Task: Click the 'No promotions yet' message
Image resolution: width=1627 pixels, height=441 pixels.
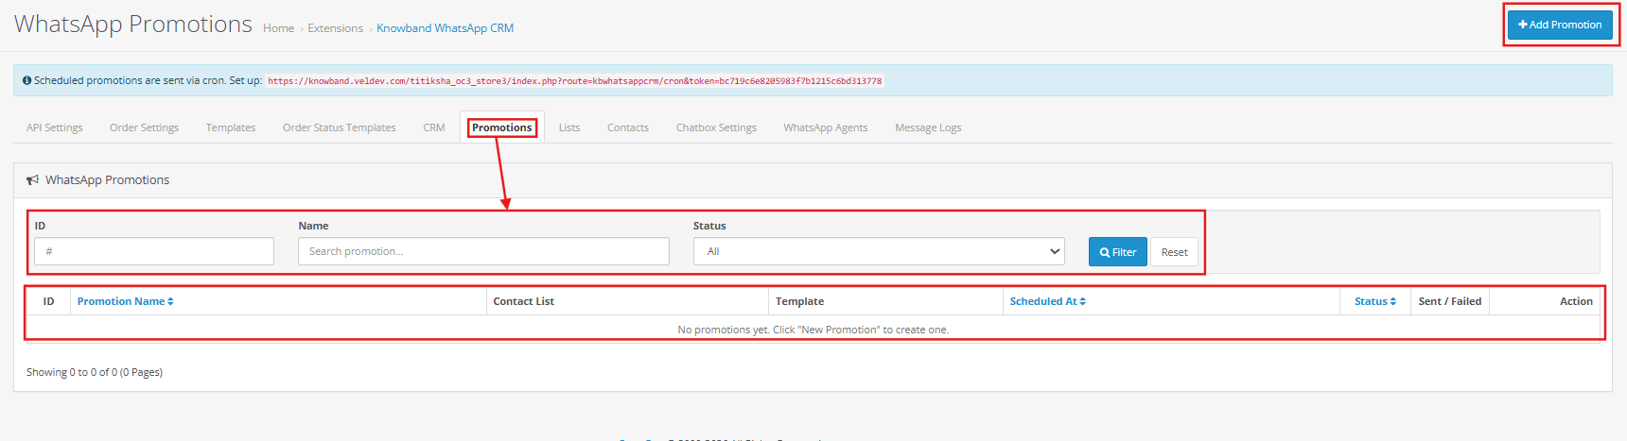Action: tap(813, 330)
